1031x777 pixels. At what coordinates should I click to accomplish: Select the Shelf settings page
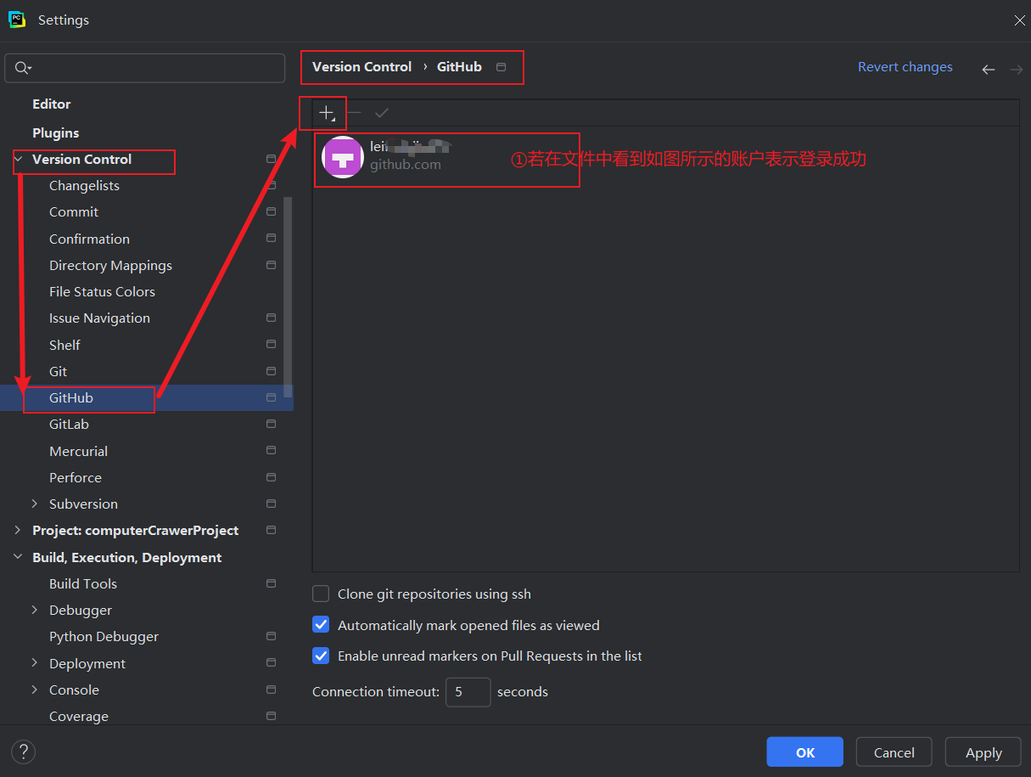(64, 345)
